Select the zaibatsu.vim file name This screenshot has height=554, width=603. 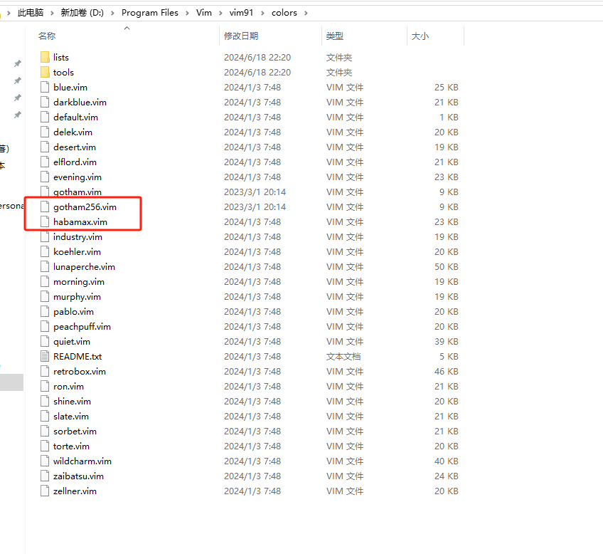coord(78,476)
